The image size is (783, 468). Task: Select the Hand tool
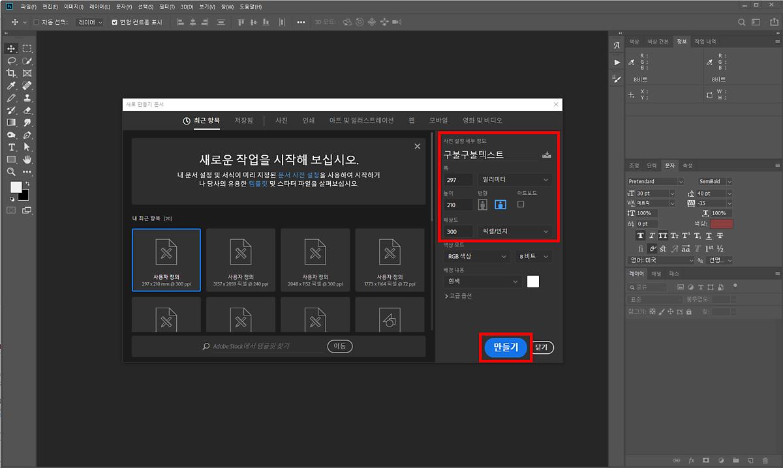[27, 160]
